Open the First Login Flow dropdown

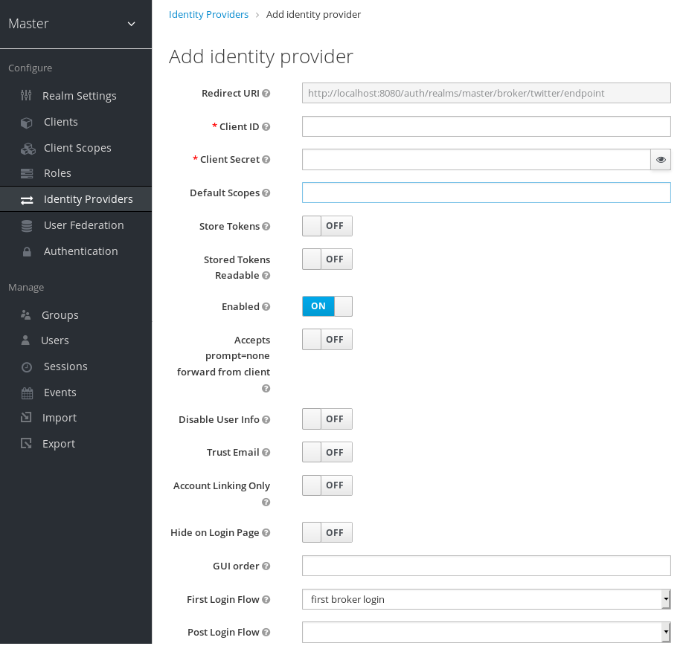click(486, 599)
